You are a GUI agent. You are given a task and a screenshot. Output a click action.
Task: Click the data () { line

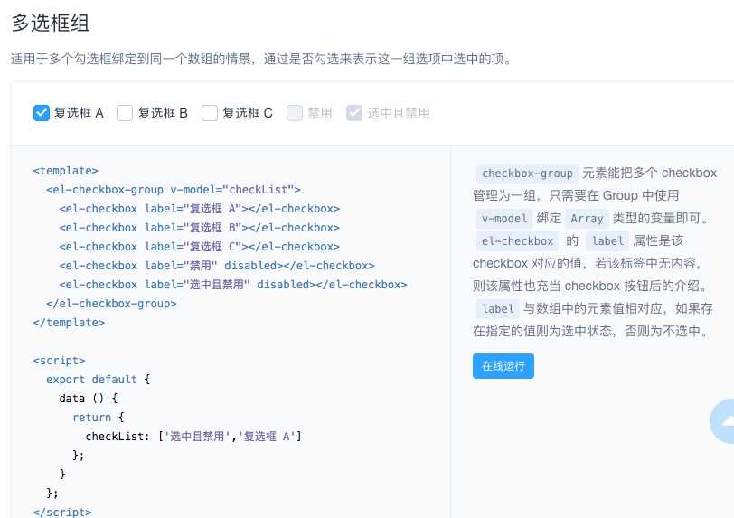point(89,398)
